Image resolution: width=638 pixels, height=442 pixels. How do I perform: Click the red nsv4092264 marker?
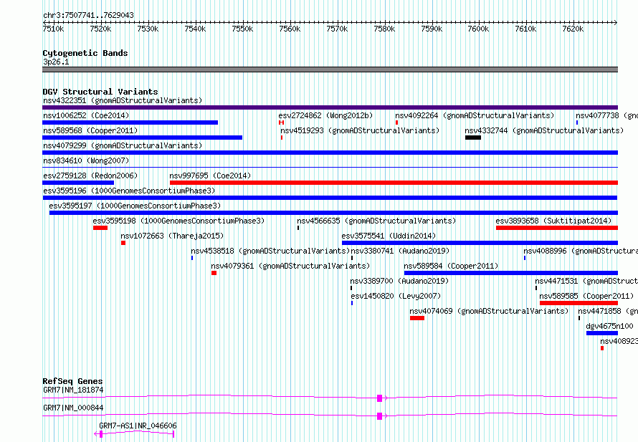pos(396,122)
